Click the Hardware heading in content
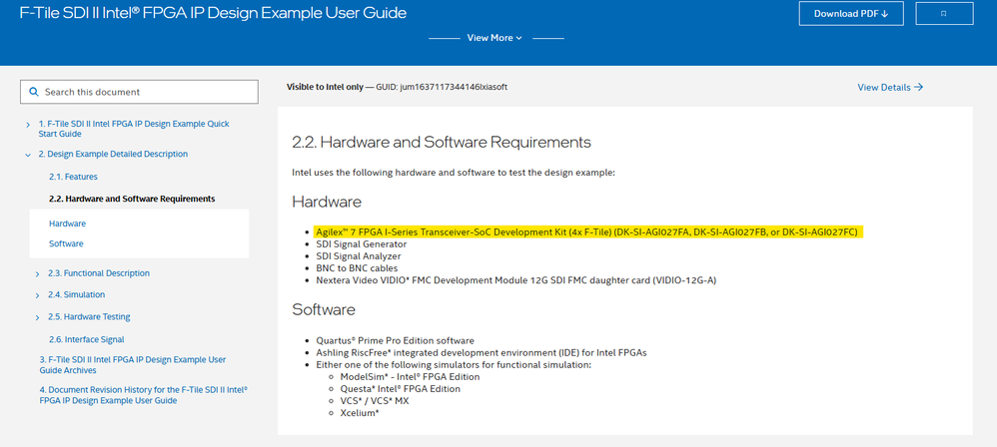This screenshot has width=997, height=447. (x=327, y=202)
